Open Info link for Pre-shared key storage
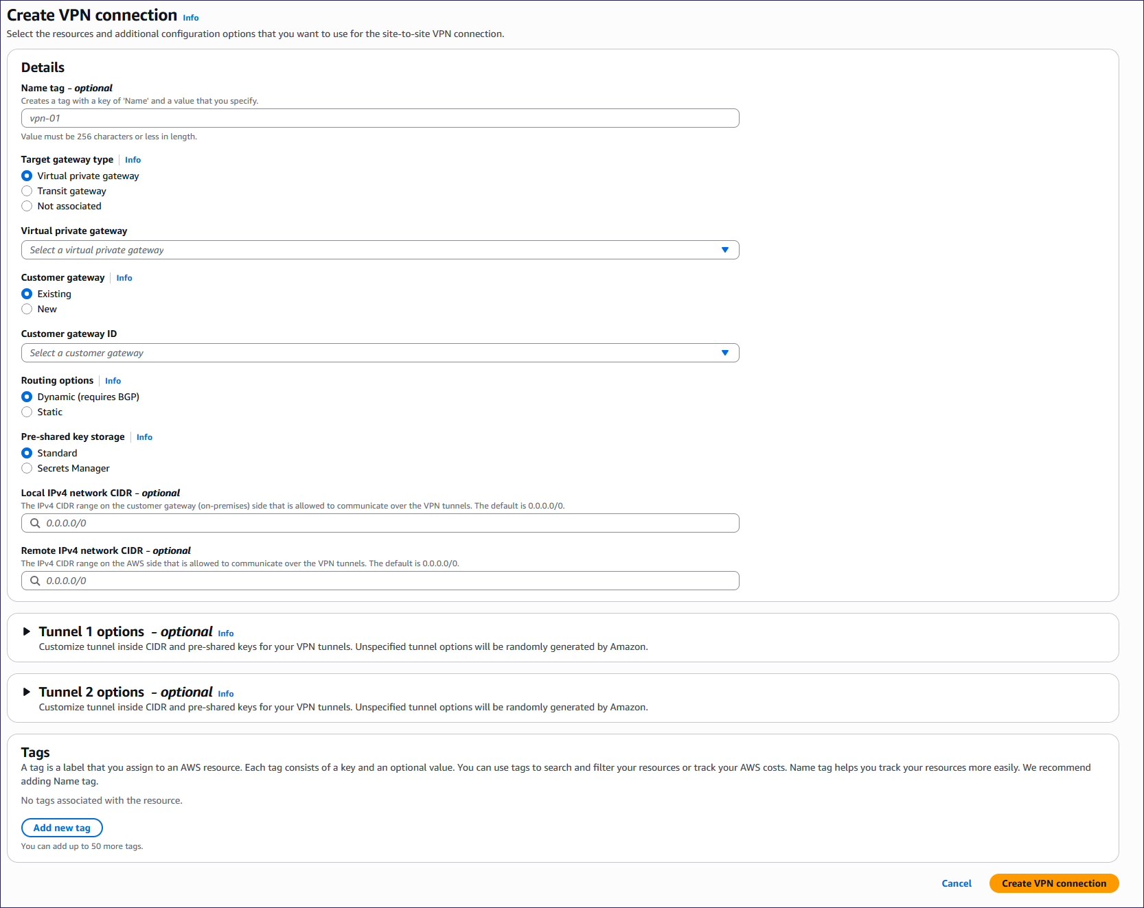This screenshot has height=908, width=1144. pyautogui.click(x=144, y=437)
